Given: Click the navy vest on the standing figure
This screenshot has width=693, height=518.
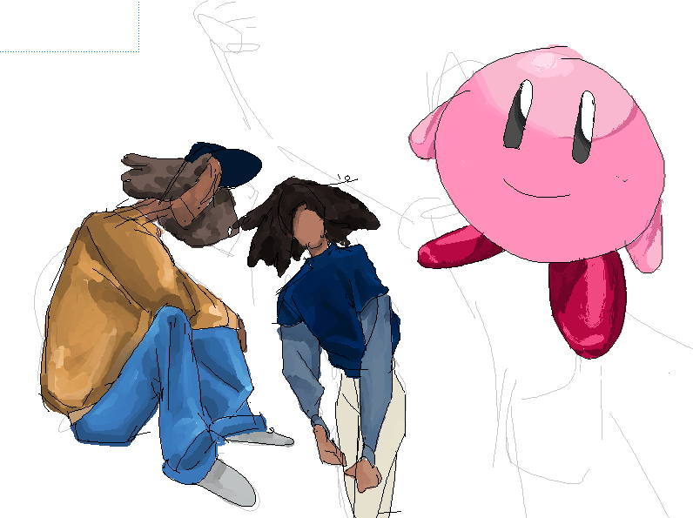Looking at the screenshot, I should (336, 305).
